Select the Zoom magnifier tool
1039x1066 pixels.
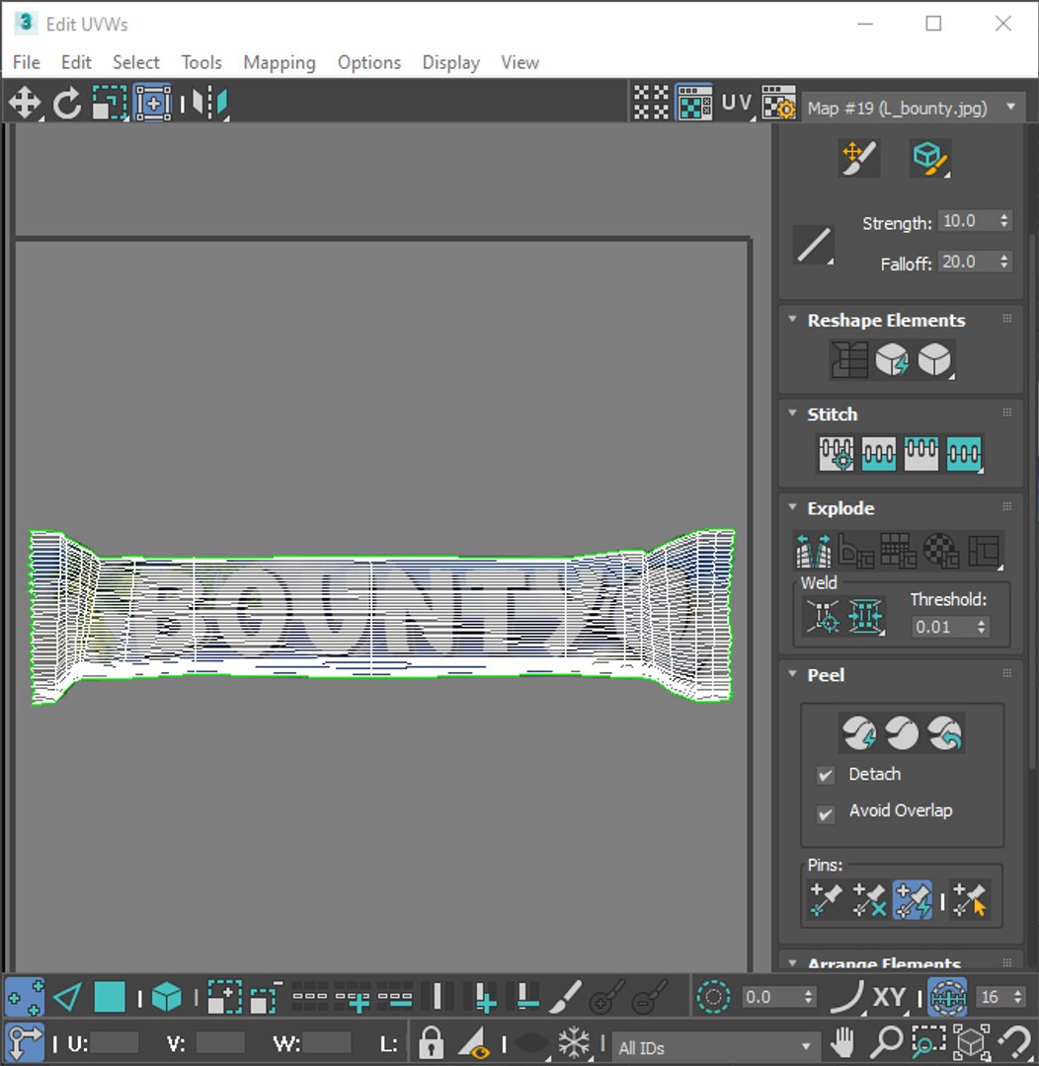(x=887, y=1041)
